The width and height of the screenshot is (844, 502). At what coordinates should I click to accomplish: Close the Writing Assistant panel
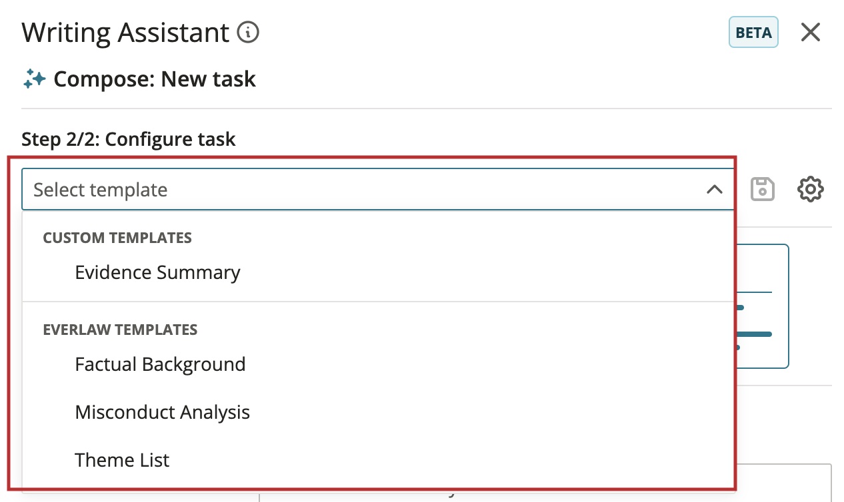point(810,32)
